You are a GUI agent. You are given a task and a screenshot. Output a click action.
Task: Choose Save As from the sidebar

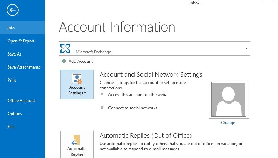click(14, 54)
